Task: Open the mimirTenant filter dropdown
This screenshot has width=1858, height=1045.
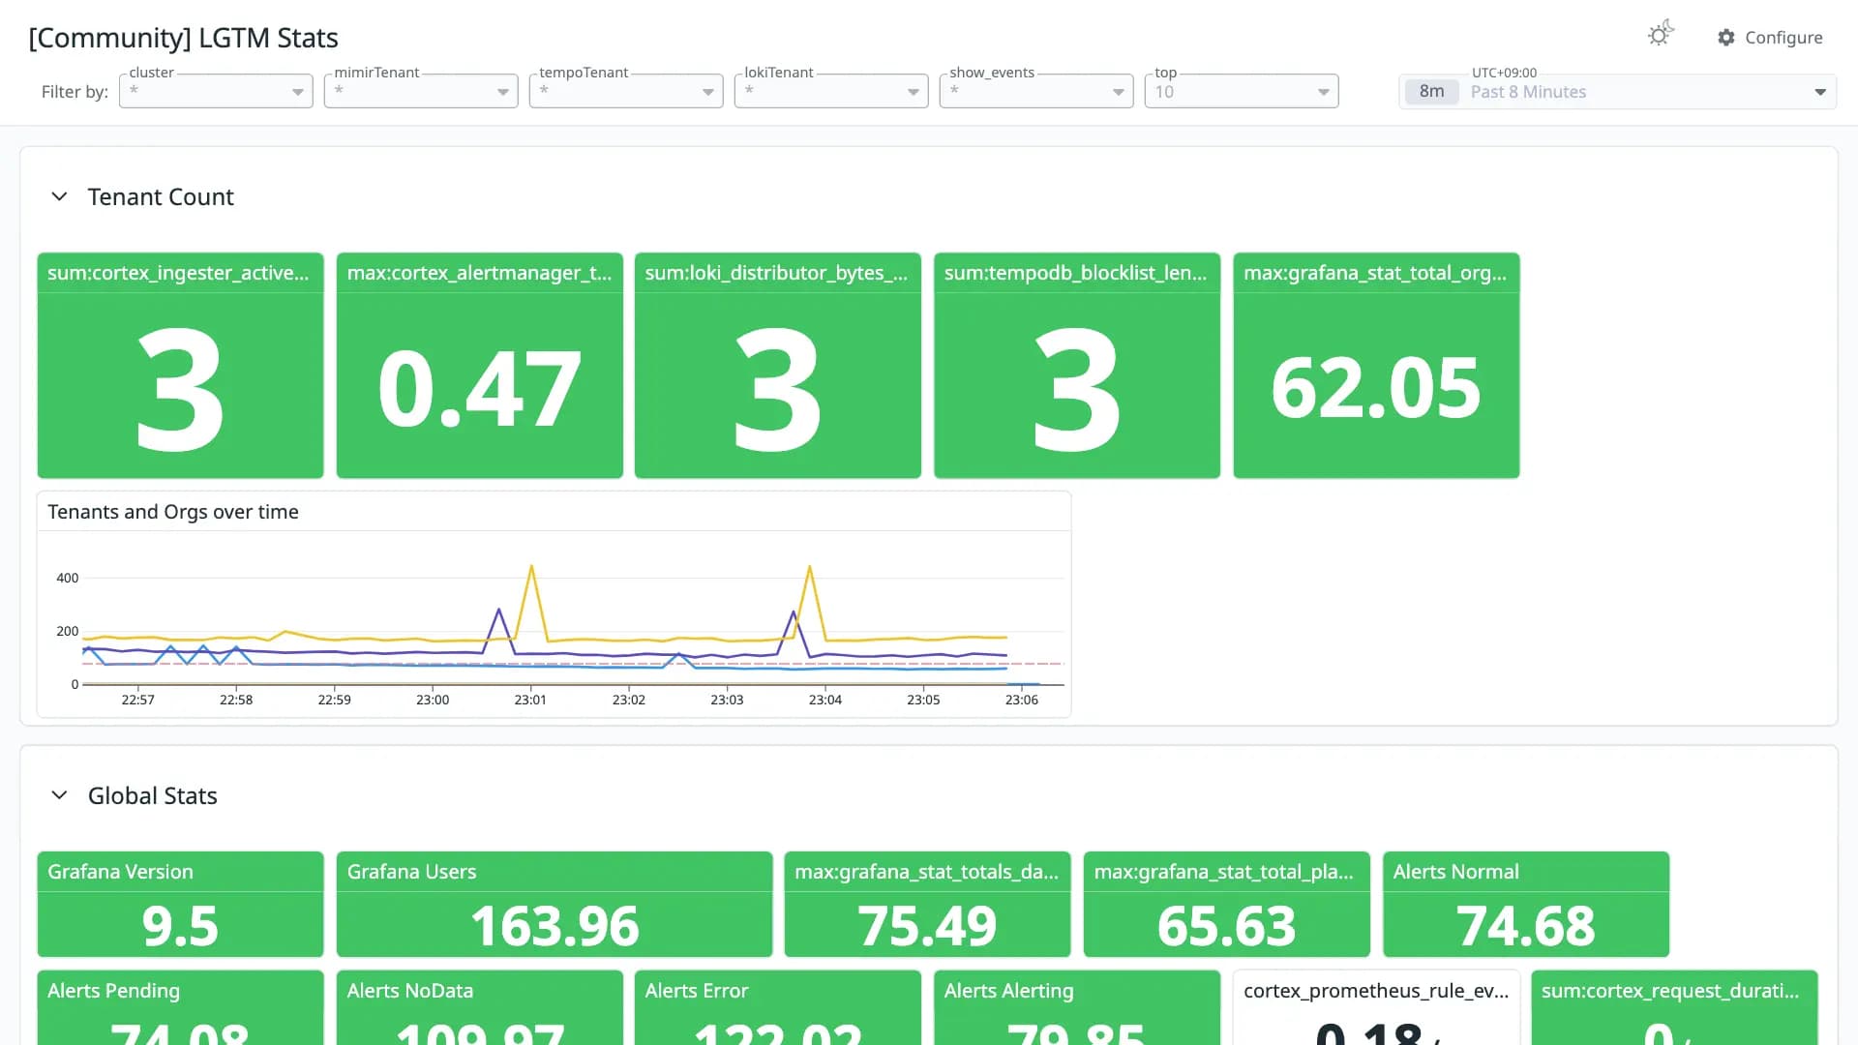Action: click(421, 91)
